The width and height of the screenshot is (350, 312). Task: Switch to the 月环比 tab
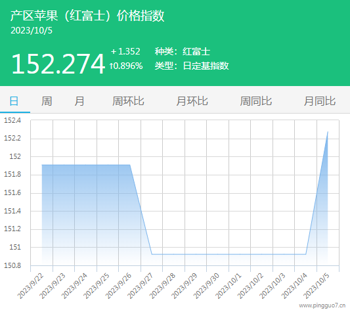(192, 101)
